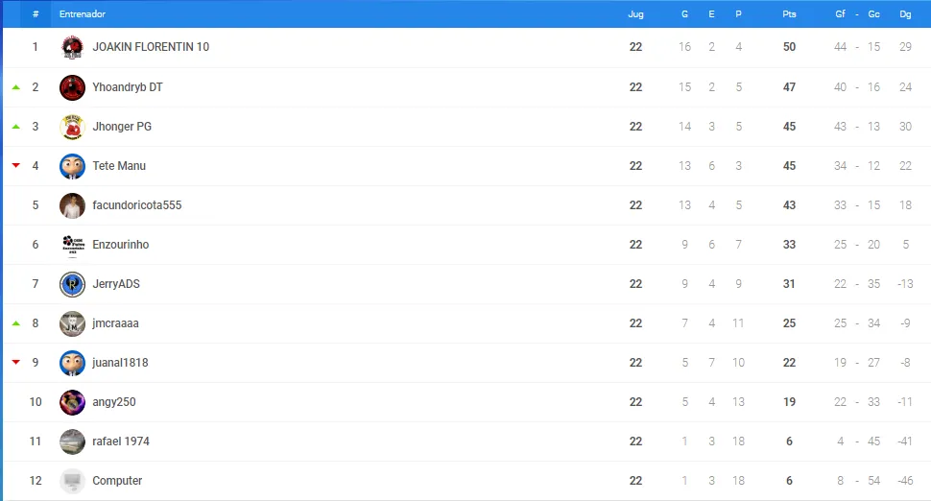This screenshot has width=931, height=501.
Task: Select JOAKIN FLORENTIN 10's 50 points value
Action: (x=789, y=47)
